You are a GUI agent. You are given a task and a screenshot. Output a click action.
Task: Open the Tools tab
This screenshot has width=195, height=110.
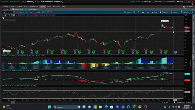coord(49,7)
